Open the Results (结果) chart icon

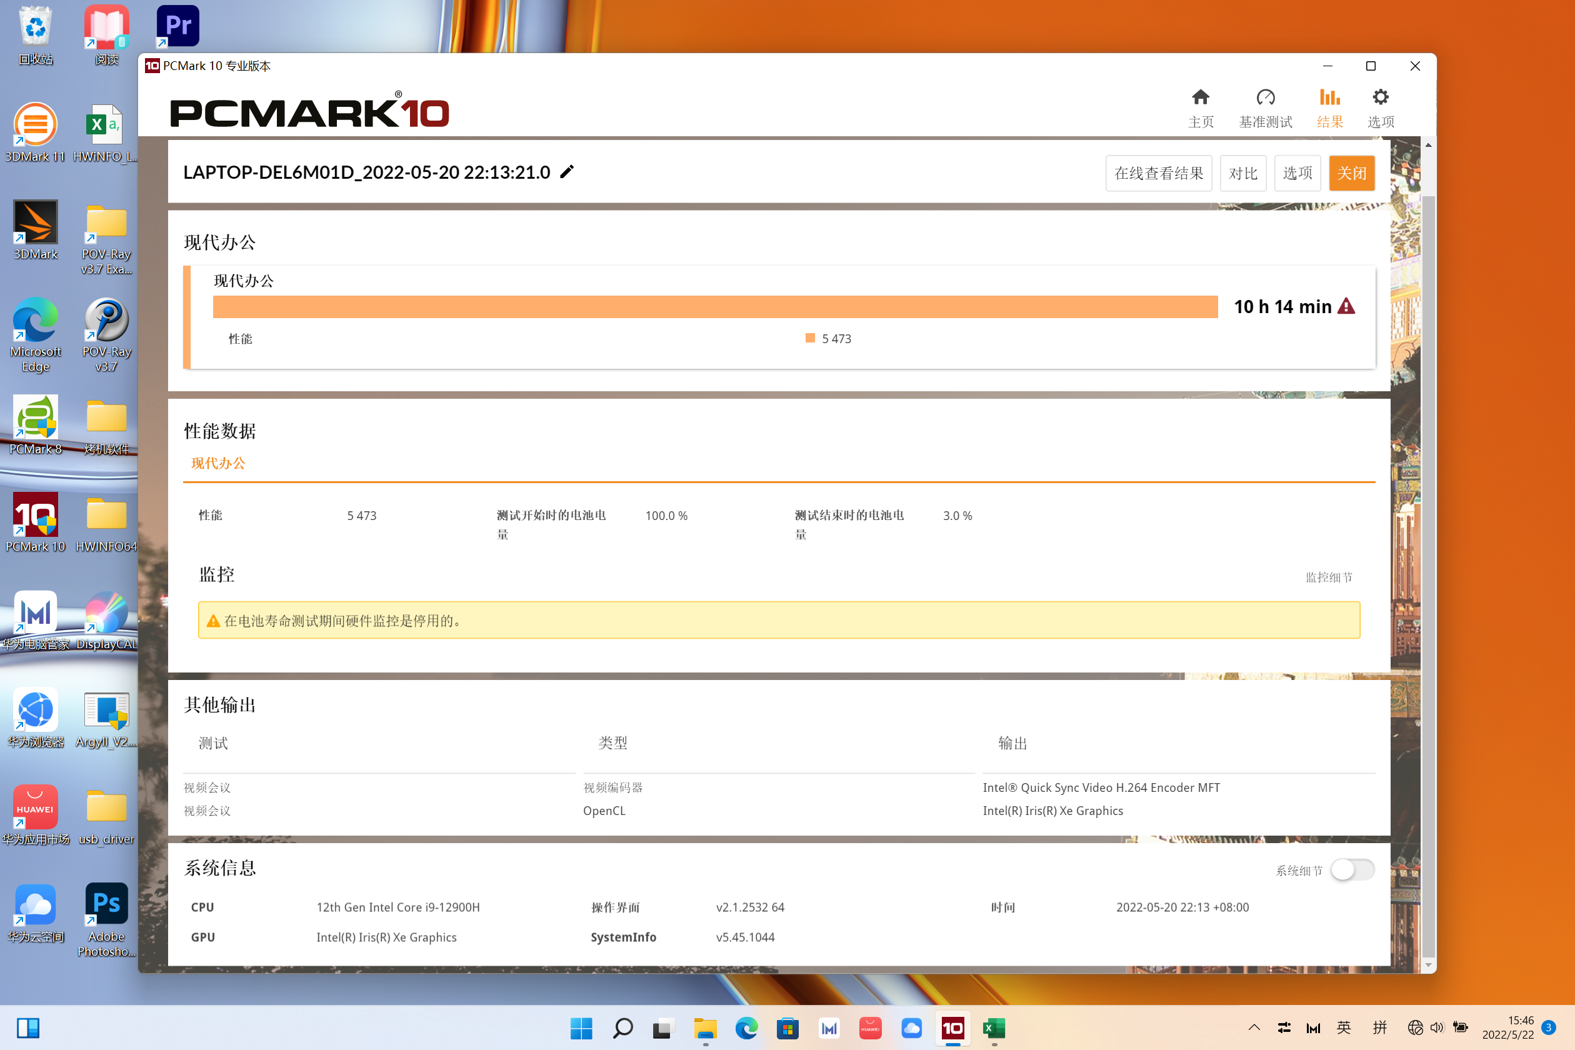[1329, 97]
